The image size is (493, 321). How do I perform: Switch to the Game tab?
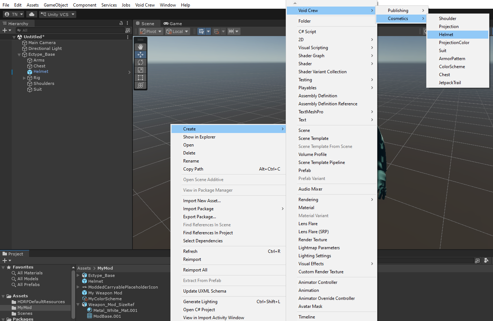point(173,23)
